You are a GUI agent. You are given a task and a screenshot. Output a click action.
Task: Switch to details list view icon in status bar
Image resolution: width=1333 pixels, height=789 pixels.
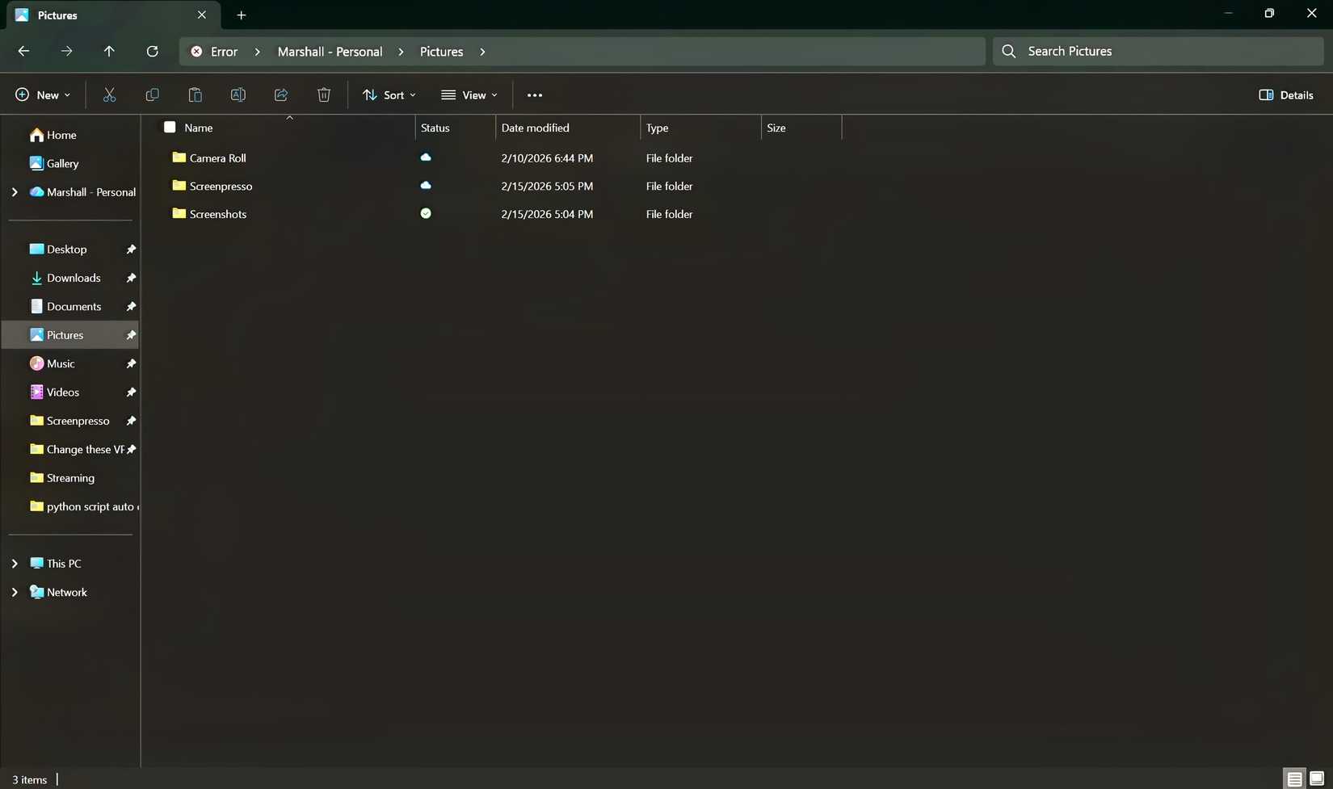(x=1294, y=779)
